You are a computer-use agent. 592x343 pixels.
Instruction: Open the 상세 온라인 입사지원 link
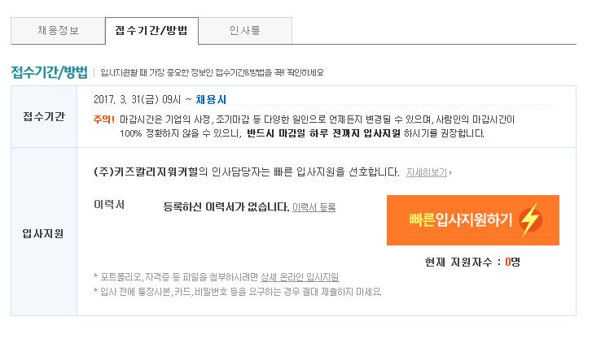300,277
